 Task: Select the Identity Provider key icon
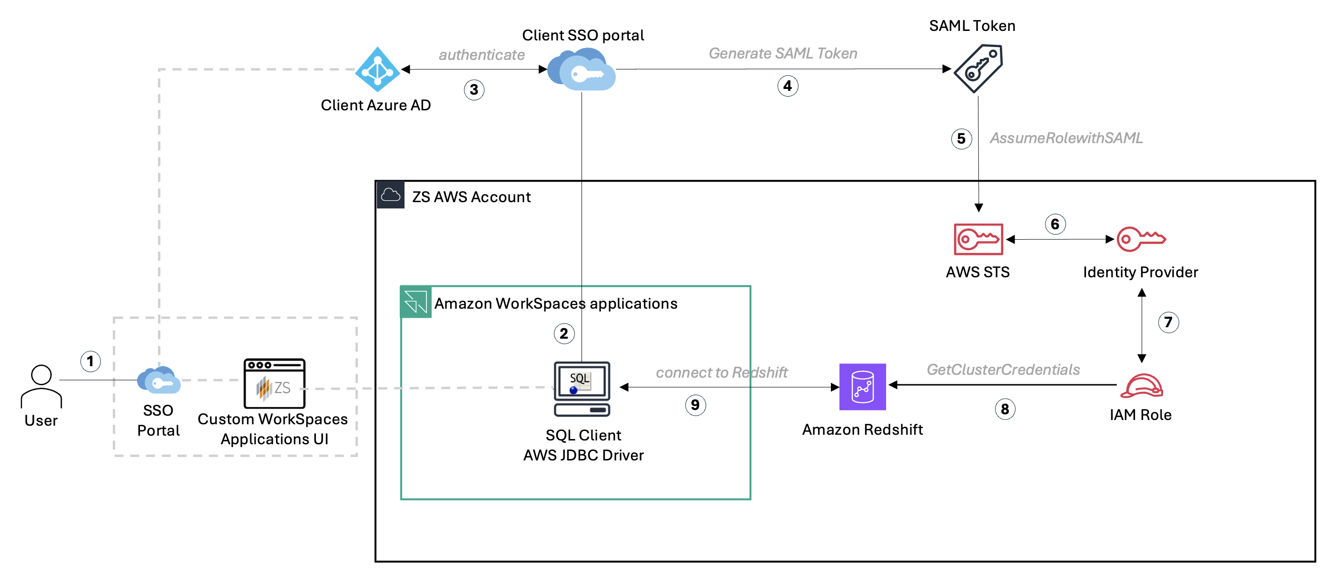[x=1141, y=239]
